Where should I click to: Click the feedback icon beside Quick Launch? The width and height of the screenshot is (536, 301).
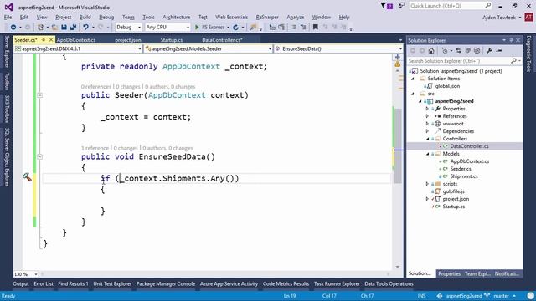[401, 6]
